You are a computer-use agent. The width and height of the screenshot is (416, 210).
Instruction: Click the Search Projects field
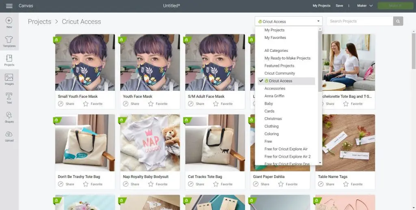(360, 21)
